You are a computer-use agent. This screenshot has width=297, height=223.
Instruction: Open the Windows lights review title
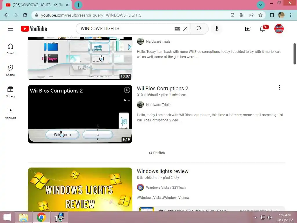[162, 171]
